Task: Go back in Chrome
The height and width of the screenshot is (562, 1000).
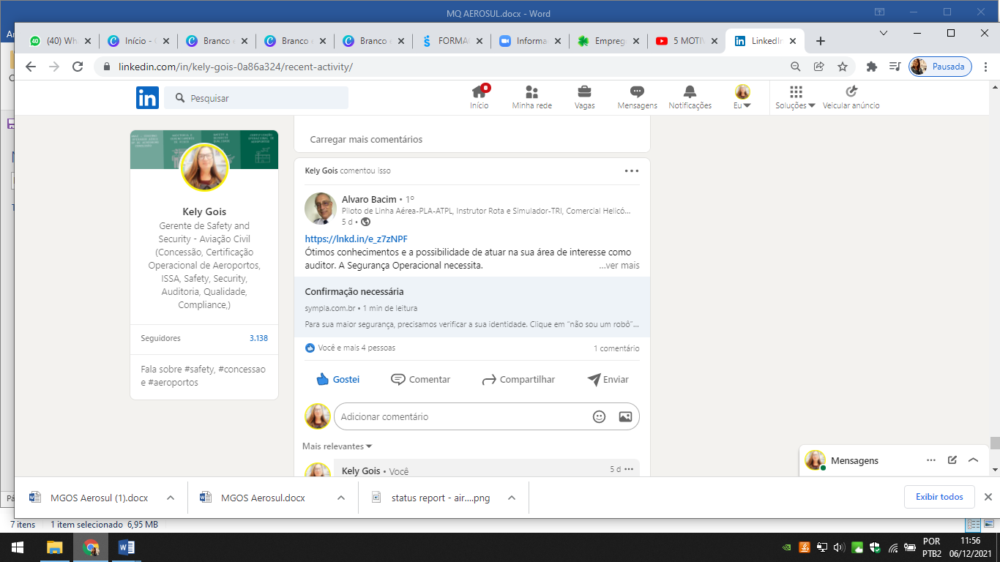Action: [30, 67]
